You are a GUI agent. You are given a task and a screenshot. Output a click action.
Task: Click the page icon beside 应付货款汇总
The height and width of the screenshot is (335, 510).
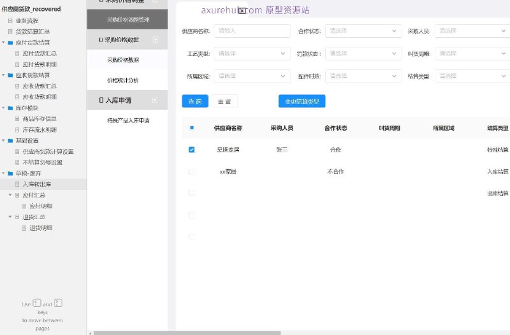[17, 53]
